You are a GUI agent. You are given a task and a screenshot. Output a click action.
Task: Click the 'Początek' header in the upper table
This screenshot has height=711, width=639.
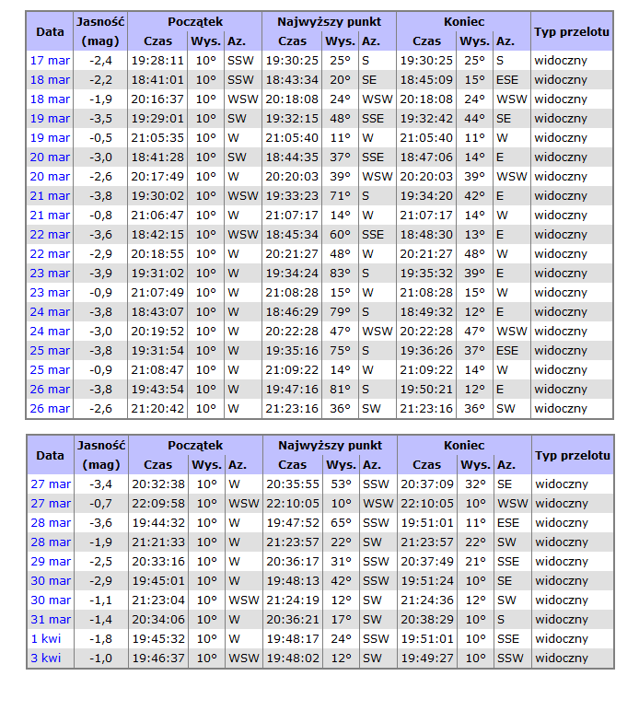coord(195,22)
